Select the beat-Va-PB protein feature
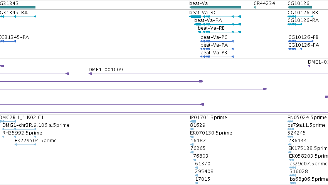 click(x=217, y=57)
